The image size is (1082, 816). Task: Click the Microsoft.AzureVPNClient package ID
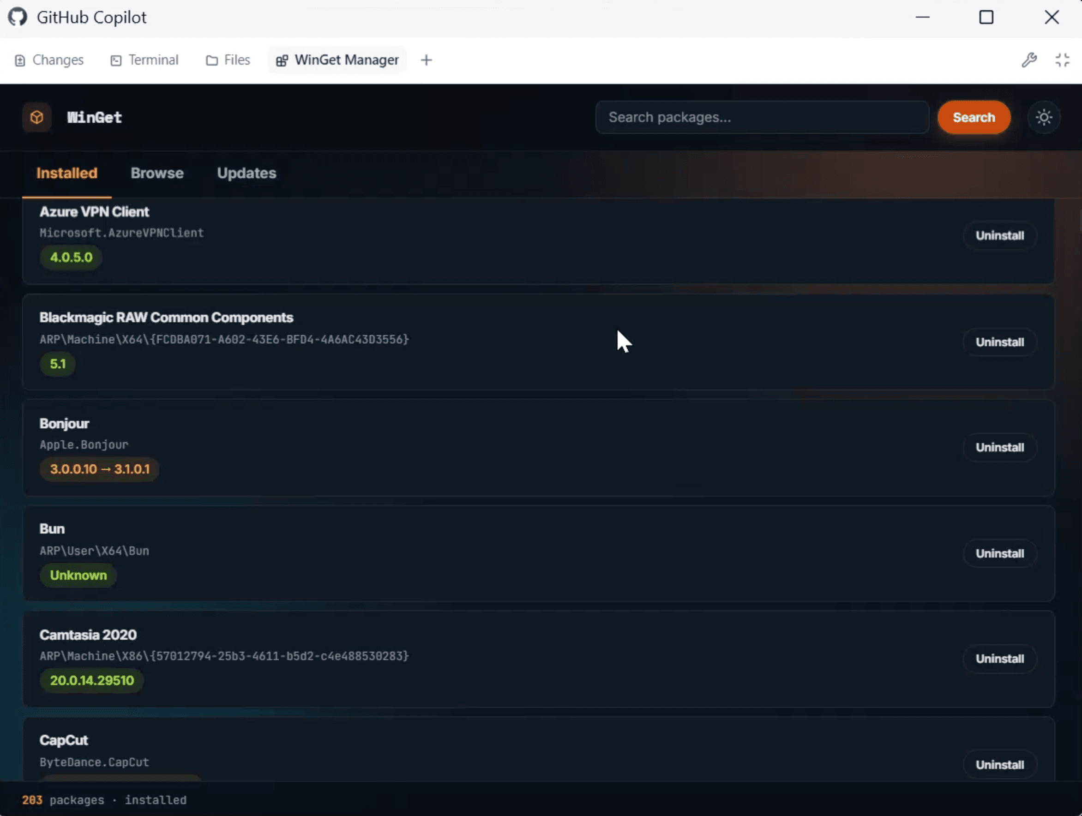121,233
